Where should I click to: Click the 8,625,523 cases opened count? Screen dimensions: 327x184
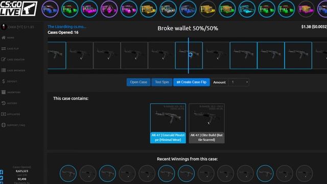click(22, 171)
